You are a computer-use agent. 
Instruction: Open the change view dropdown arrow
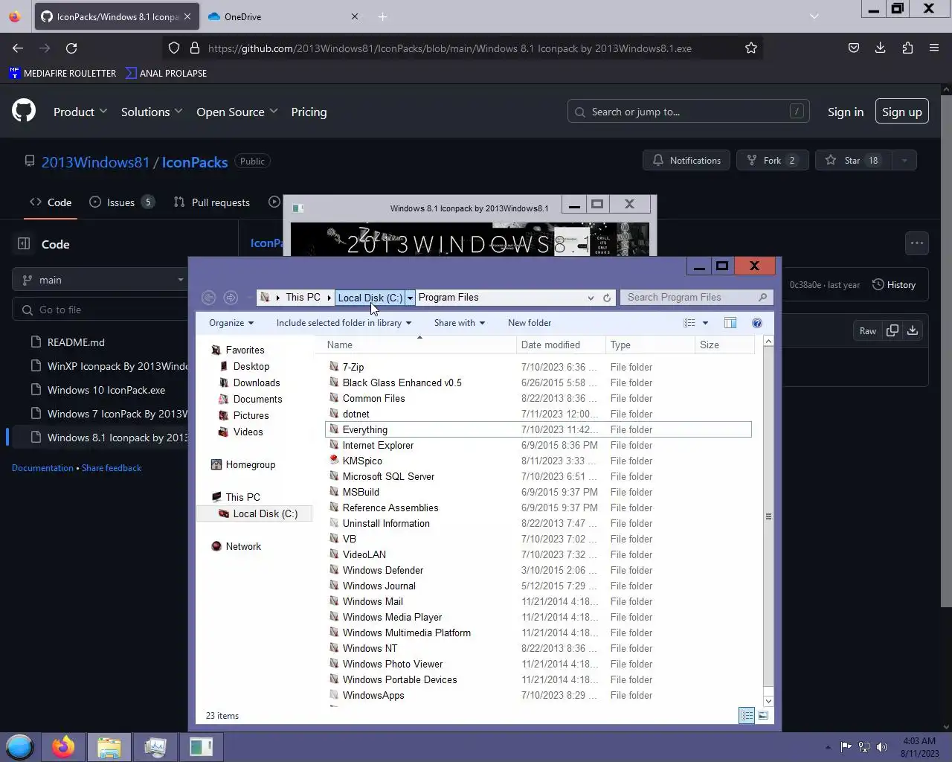[705, 323]
